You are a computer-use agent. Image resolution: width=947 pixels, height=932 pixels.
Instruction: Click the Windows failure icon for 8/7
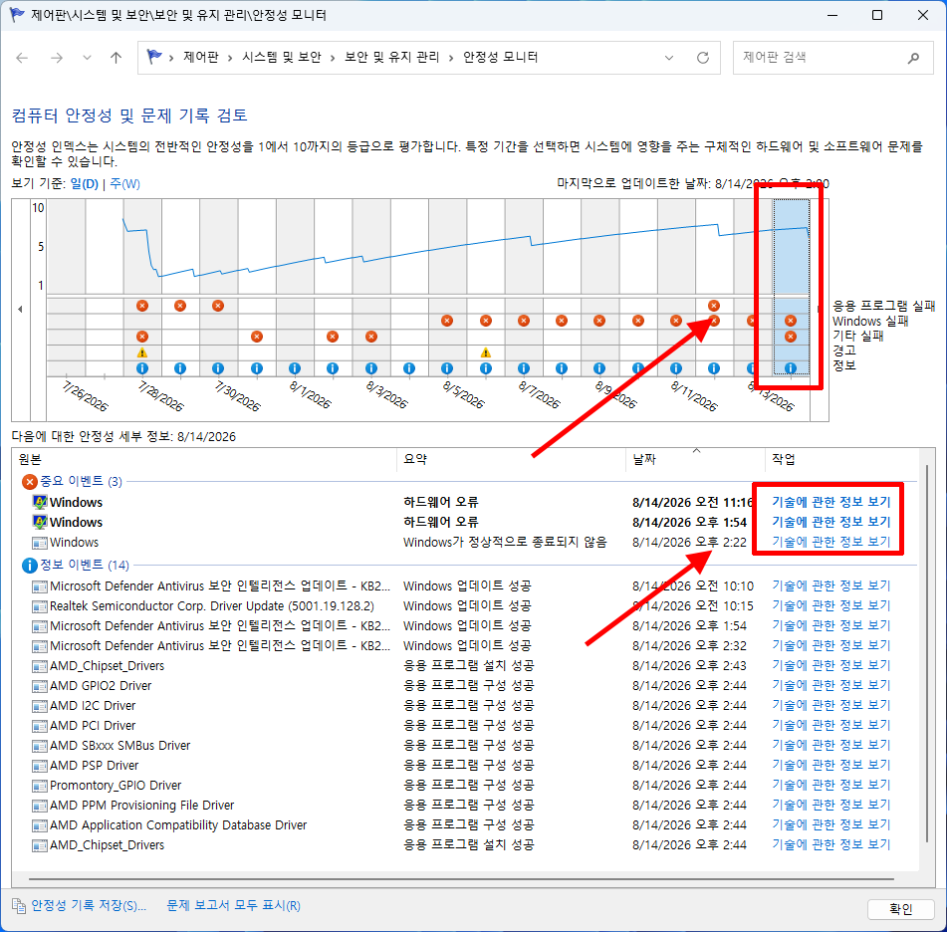click(x=524, y=321)
